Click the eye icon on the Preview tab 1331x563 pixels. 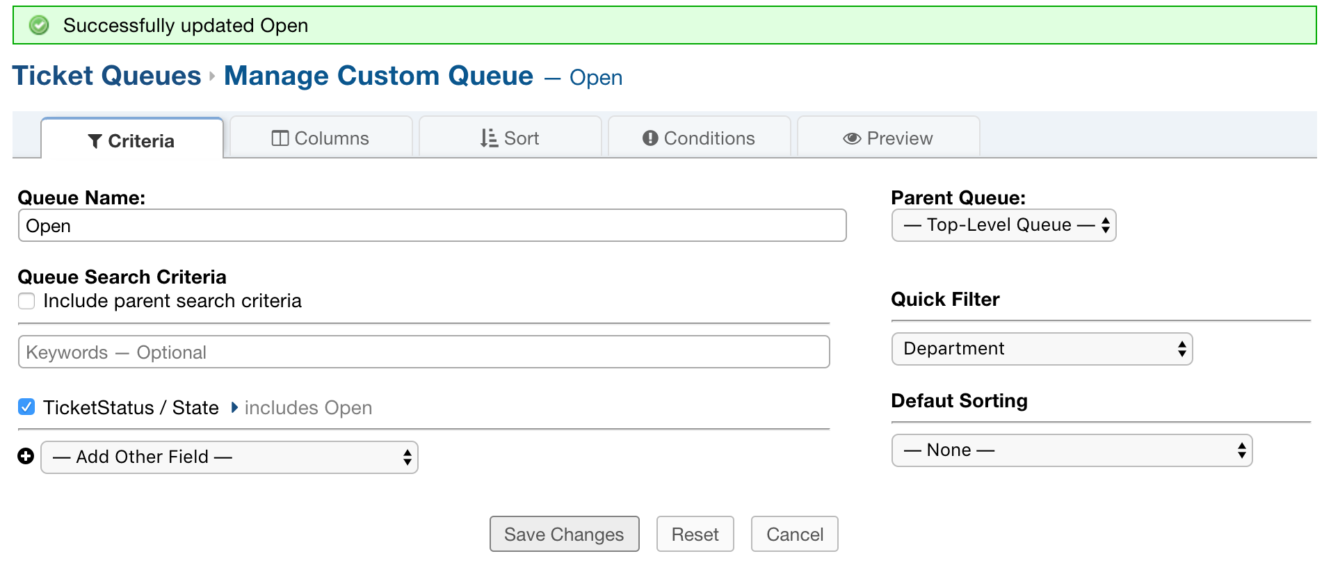[852, 138]
